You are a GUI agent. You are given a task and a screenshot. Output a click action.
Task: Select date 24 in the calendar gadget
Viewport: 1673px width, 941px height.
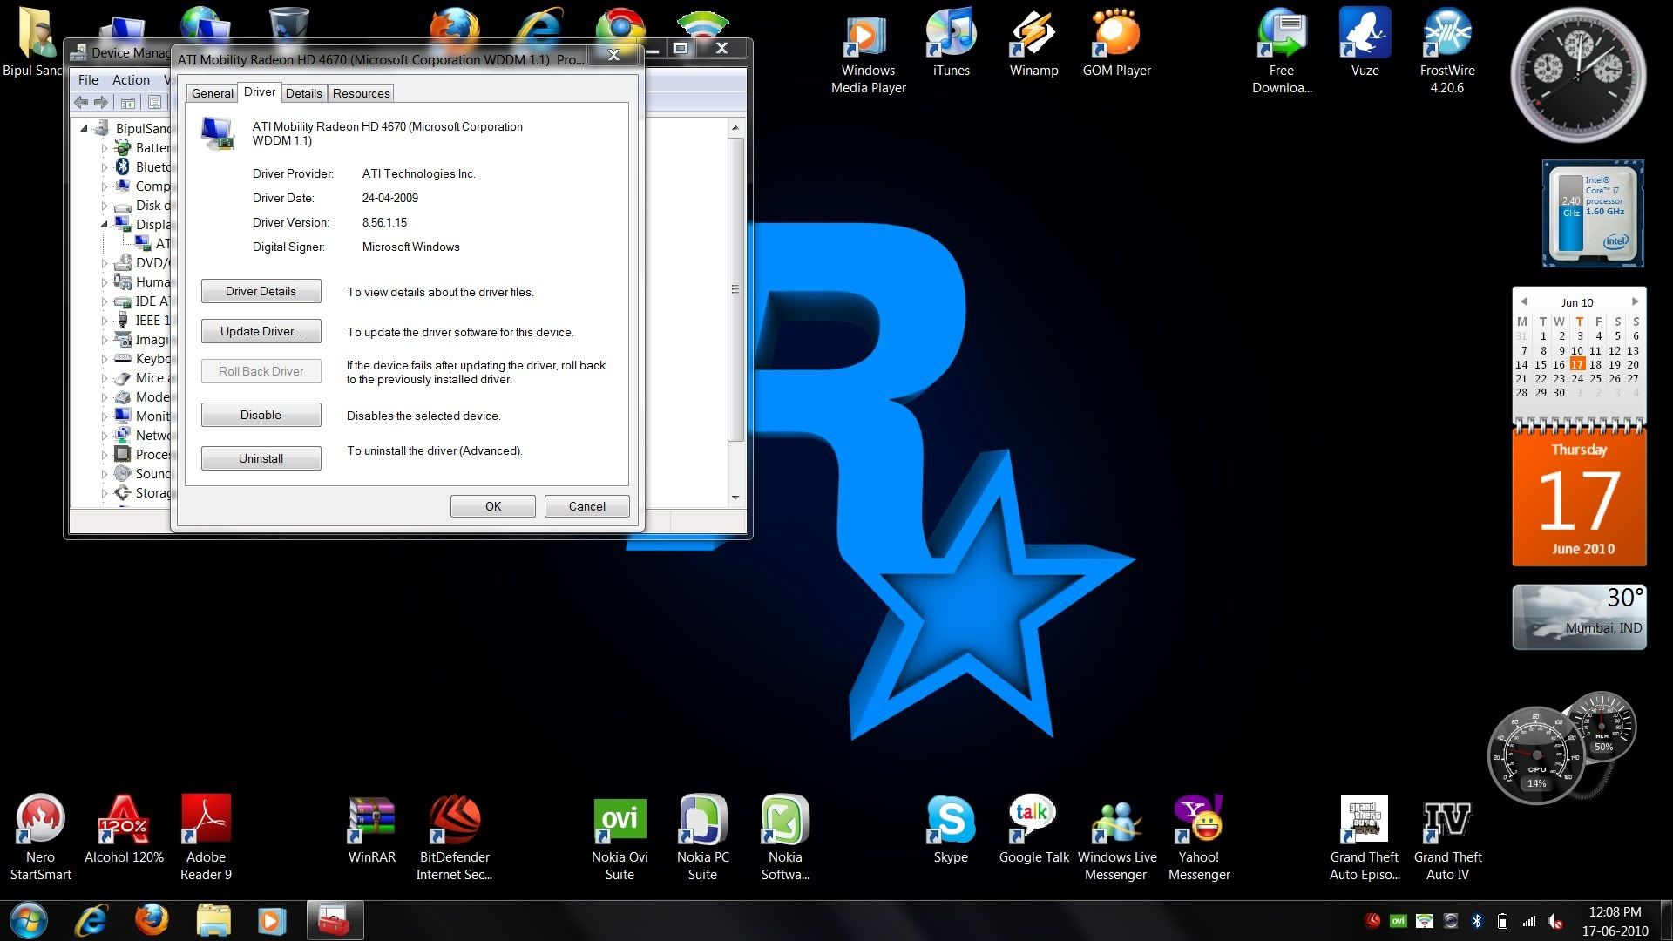[1577, 378]
